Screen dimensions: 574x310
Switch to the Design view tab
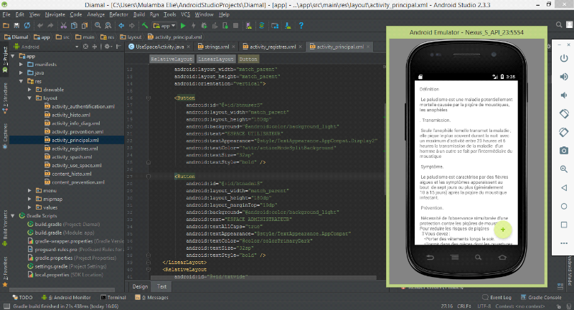139,286
